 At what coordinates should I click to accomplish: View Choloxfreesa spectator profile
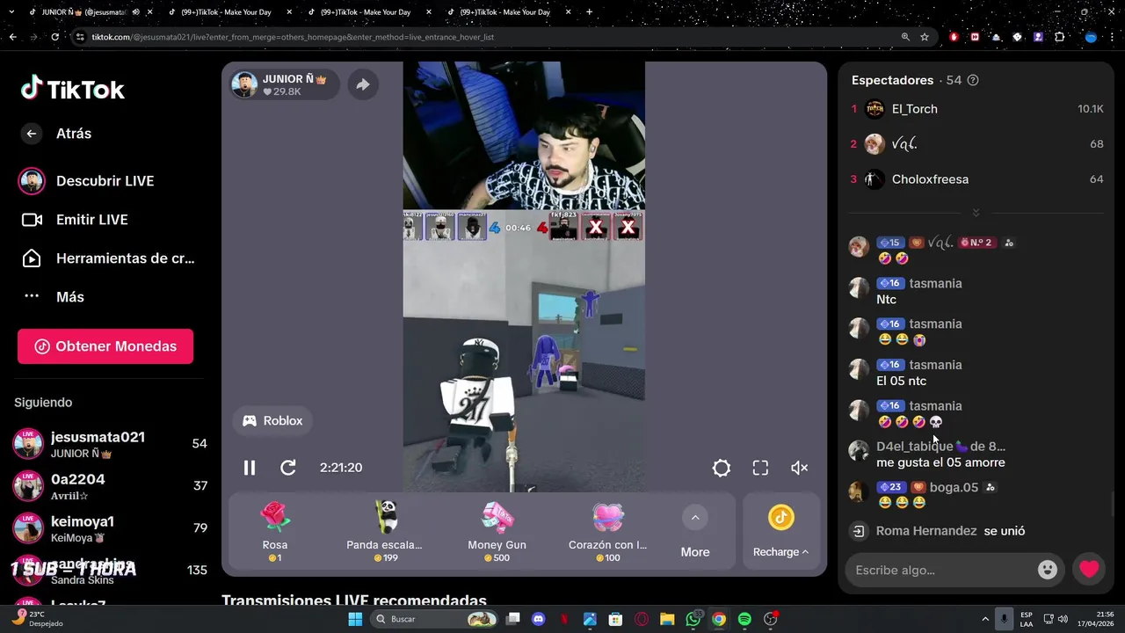tap(930, 179)
